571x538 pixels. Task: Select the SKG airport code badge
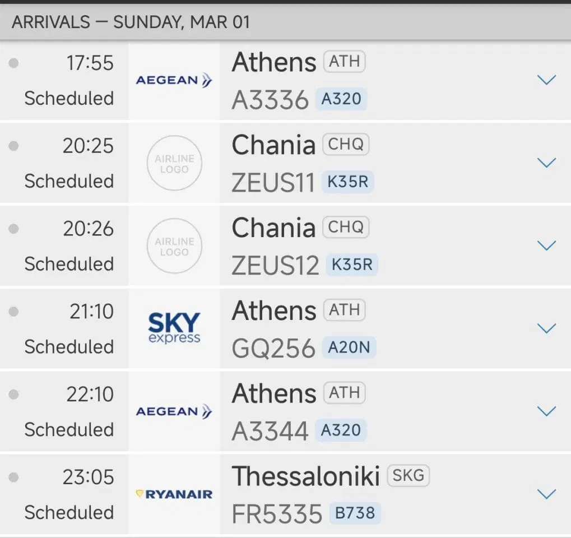tap(408, 476)
